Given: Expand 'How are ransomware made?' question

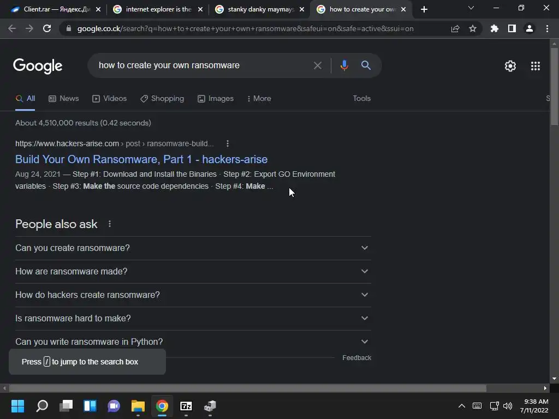Looking at the screenshot, I should [193, 272].
